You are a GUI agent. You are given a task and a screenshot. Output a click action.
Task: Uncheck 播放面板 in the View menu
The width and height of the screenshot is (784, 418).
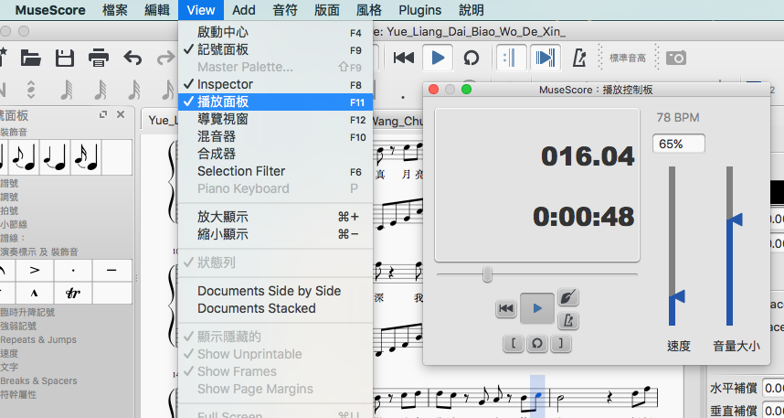(x=276, y=102)
